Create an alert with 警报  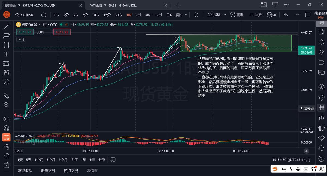[237, 15]
